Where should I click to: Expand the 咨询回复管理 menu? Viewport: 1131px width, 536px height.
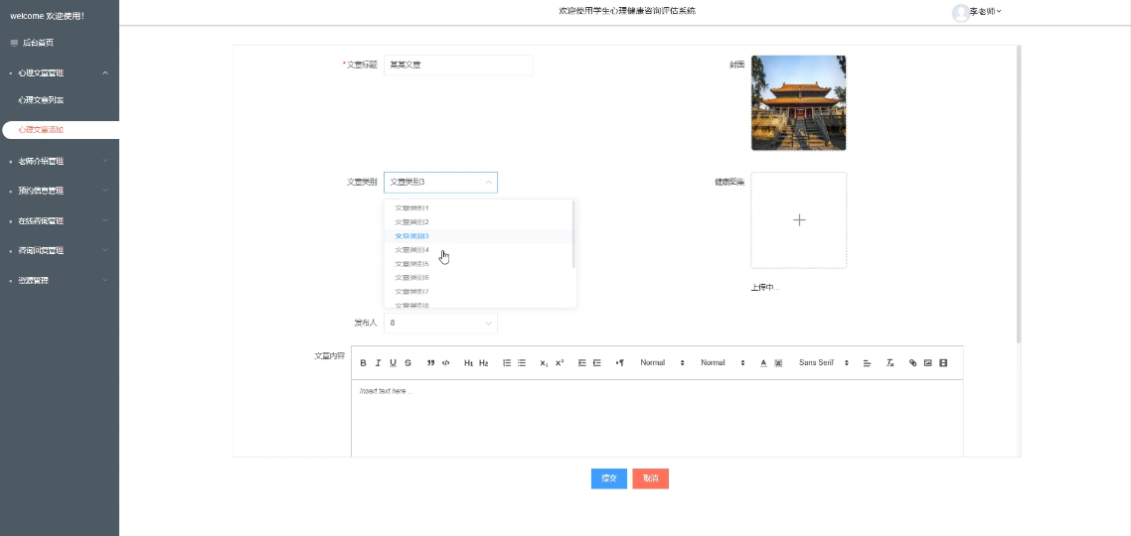(x=60, y=251)
